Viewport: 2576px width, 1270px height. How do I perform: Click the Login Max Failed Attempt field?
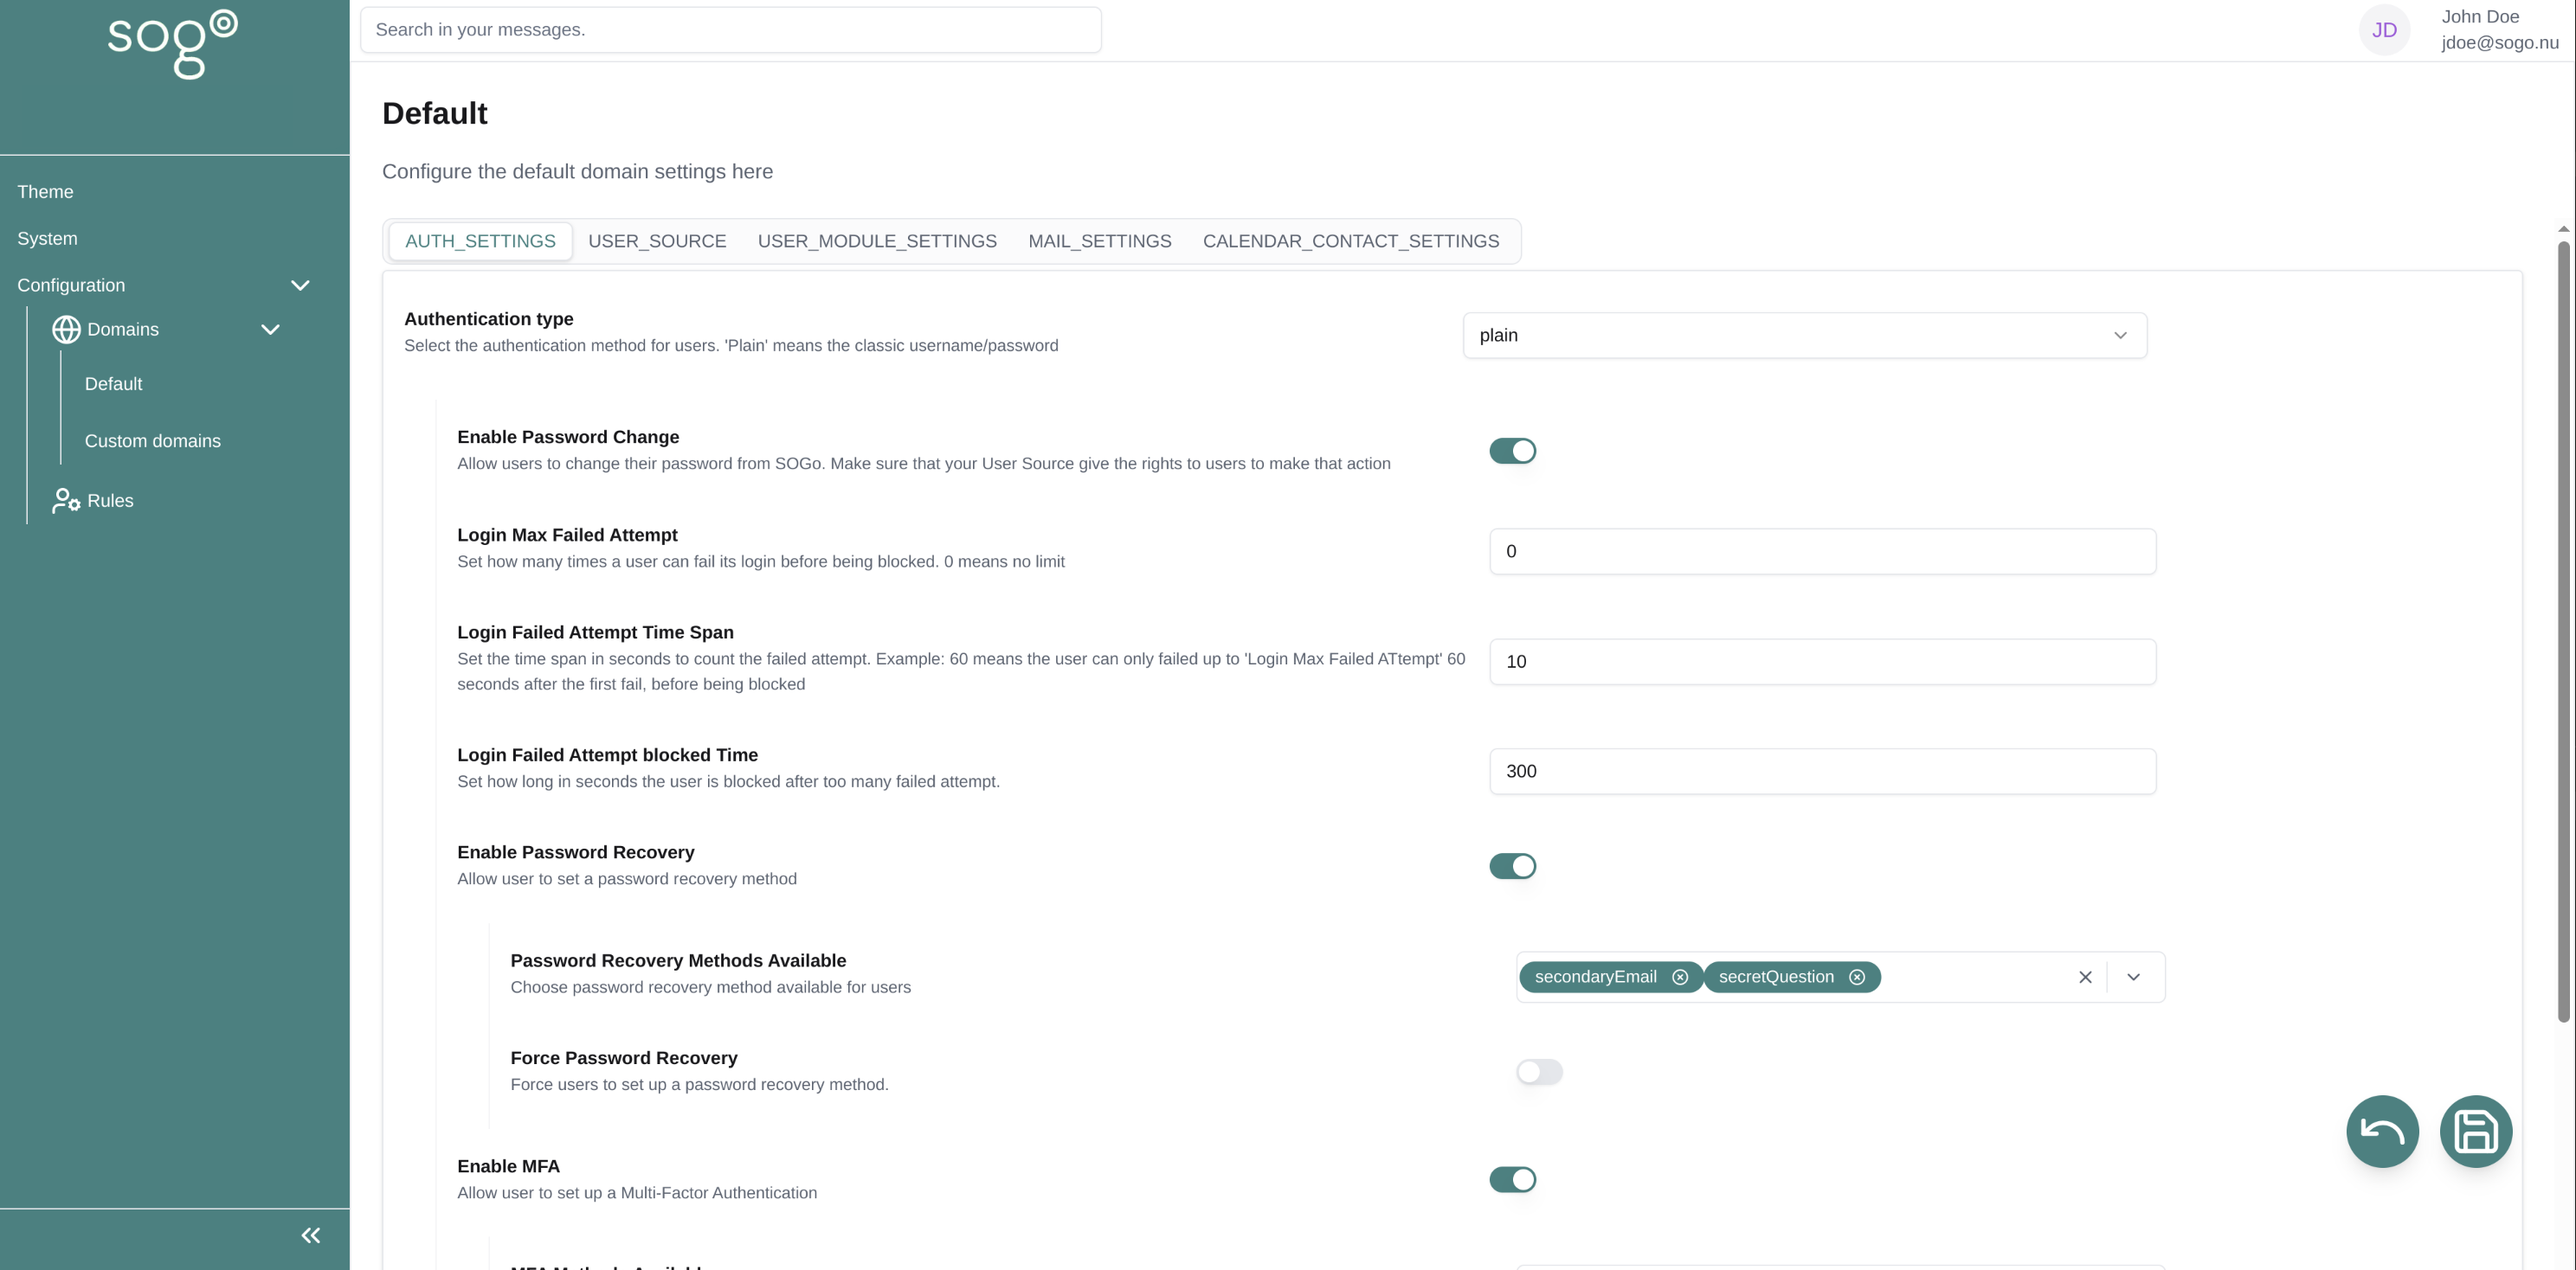tap(1822, 552)
